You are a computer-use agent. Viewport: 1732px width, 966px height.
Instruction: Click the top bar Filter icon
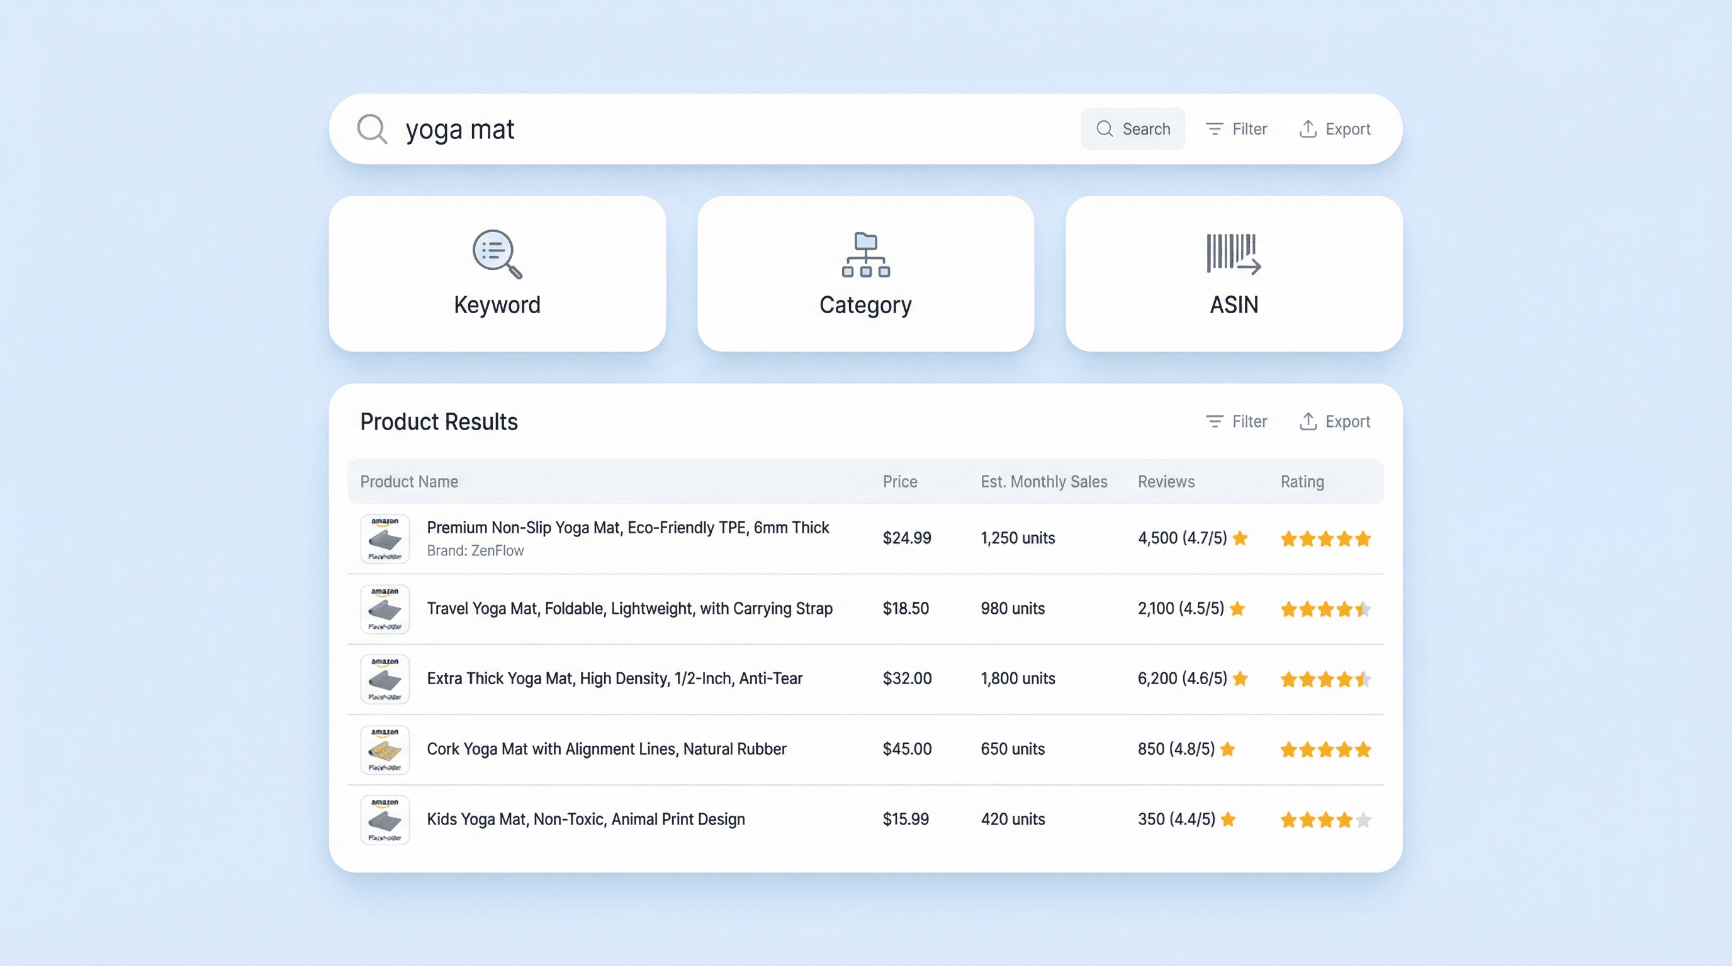tap(1214, 129)
